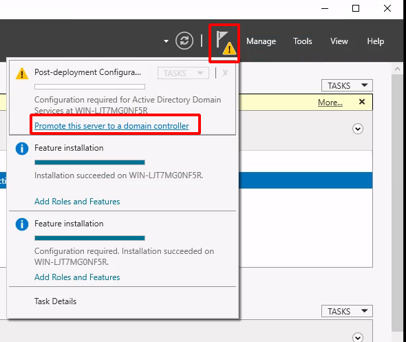Open the Manage menu
The width and height of the screenshot is (406, 342).
click(261, 41)
